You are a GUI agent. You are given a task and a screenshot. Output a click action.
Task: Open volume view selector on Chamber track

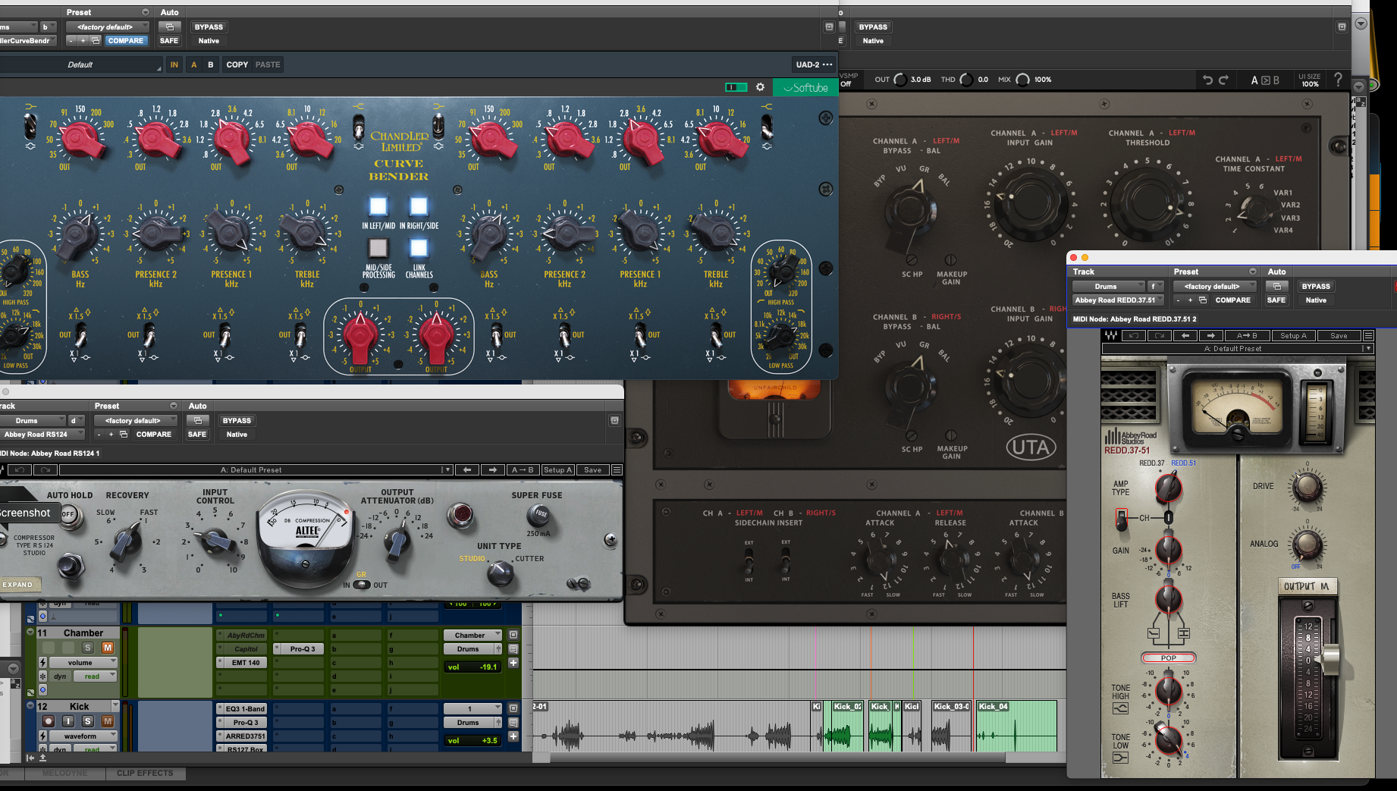click(x=83, y=662)
